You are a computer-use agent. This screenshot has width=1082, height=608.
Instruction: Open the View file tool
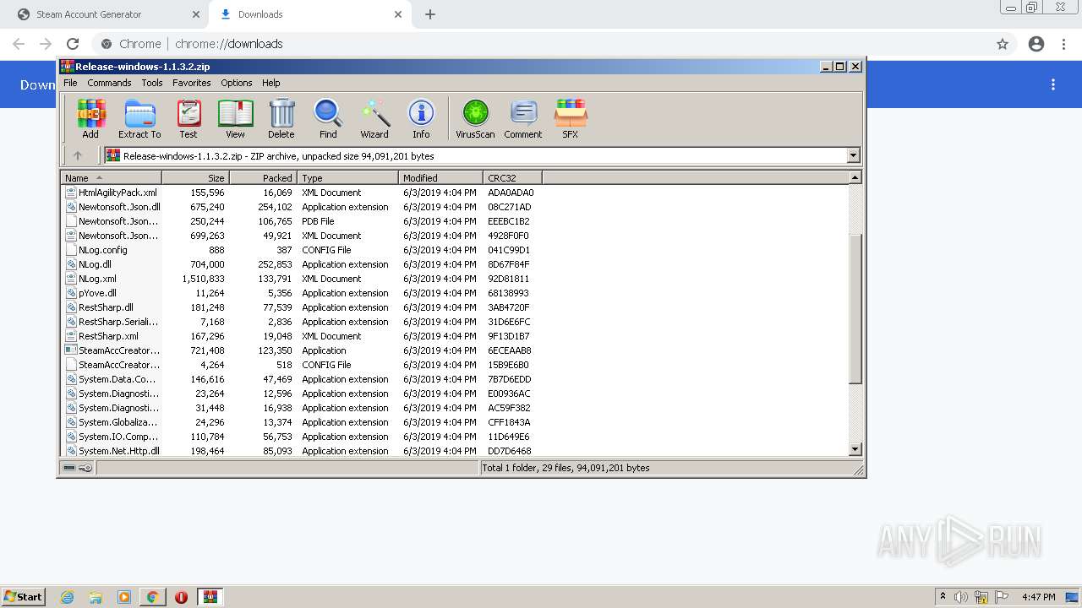pyautogui.click(x=235, y=118)
